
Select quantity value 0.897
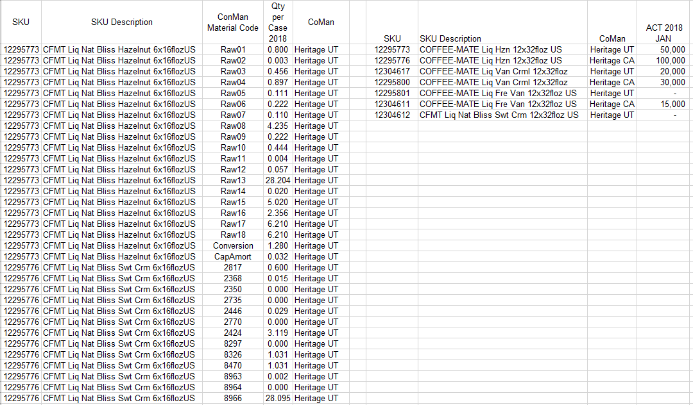(278, 82)
